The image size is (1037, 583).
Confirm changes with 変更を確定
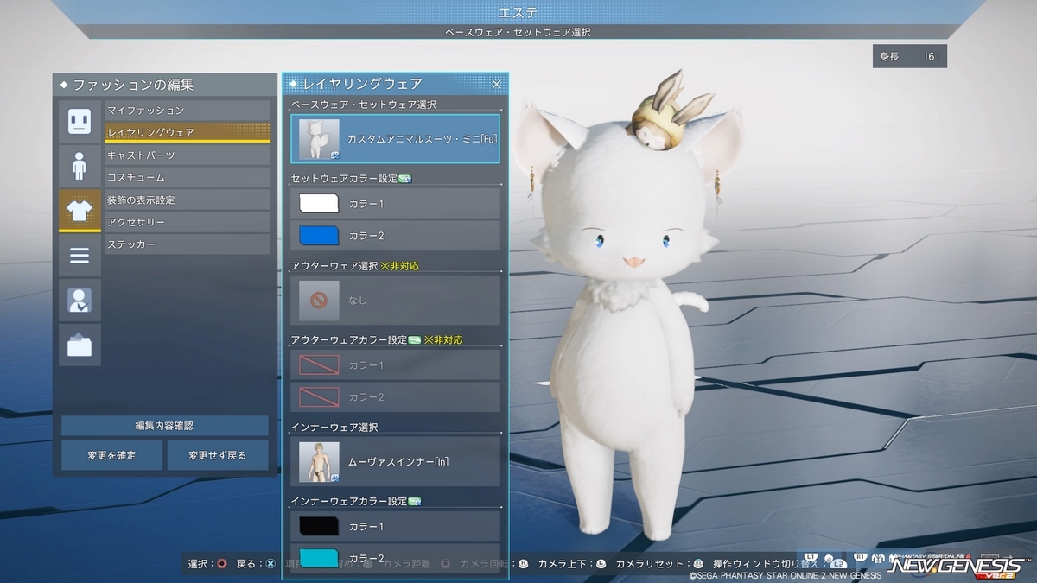point(111,455)
